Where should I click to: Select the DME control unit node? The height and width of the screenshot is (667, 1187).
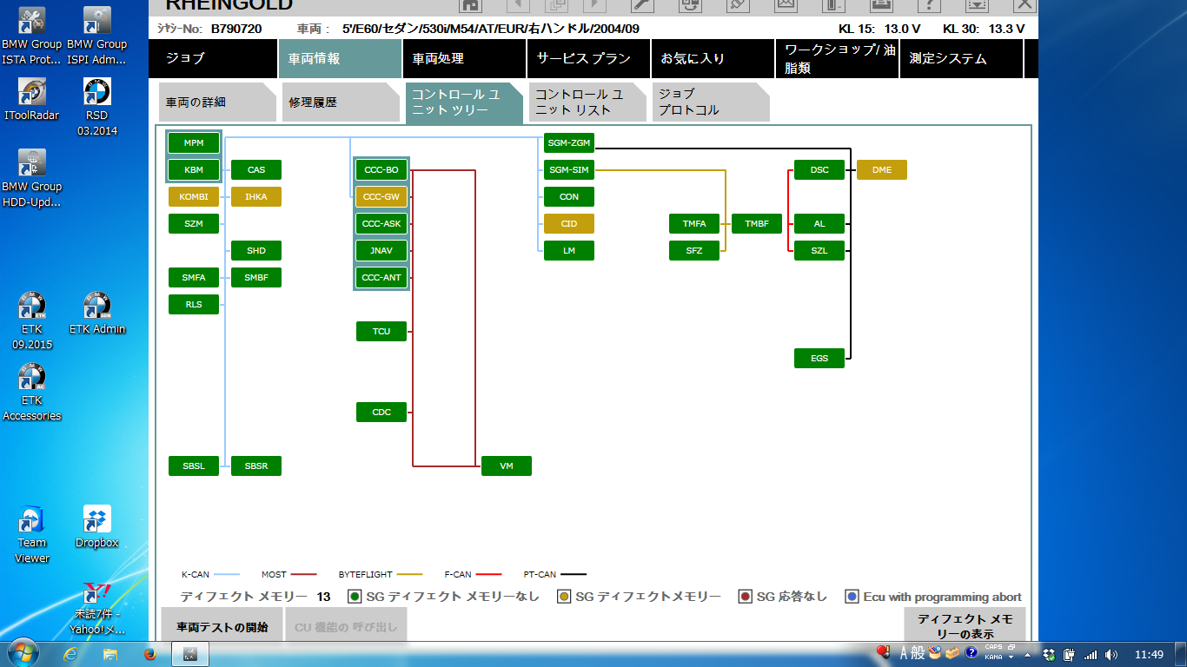click(x=882, y=170)
